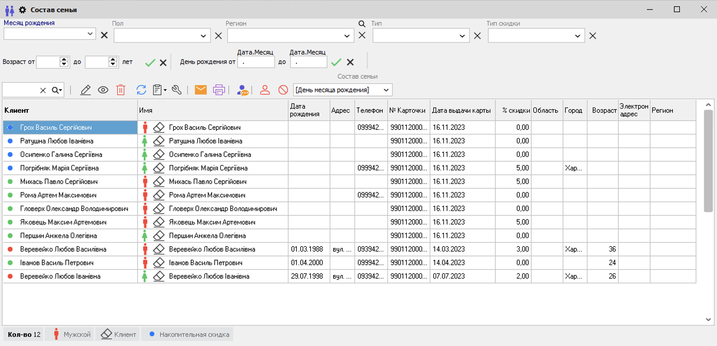The width and height of the screenshot is (717, 346).
Task: Apply the age range with the green check
Action: pos(150,63)
